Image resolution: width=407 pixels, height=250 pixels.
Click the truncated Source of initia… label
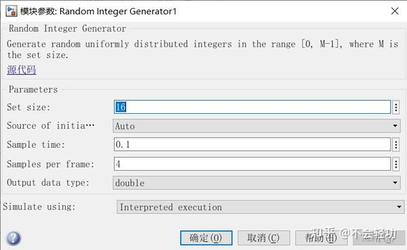click(x=51, y=126)
